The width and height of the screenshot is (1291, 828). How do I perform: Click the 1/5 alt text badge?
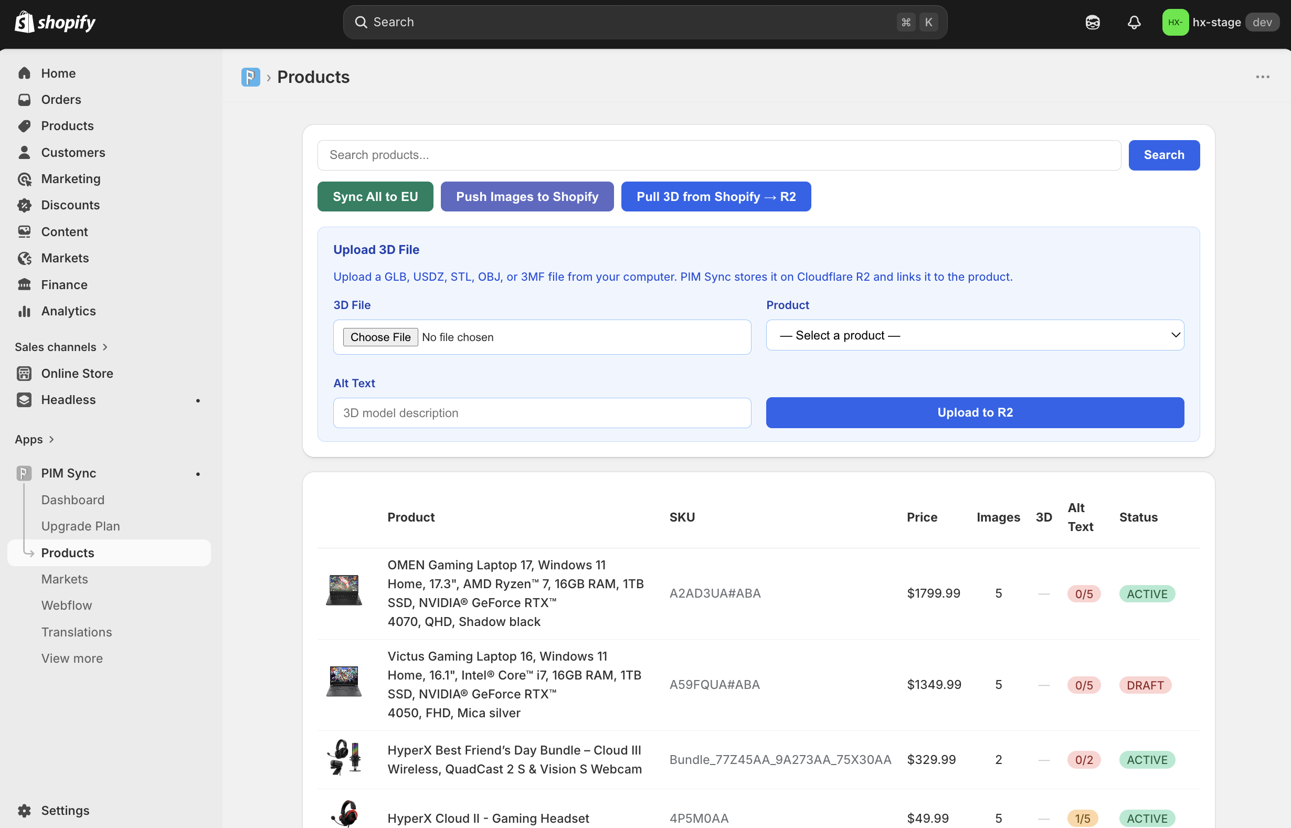coord(1083,819)
